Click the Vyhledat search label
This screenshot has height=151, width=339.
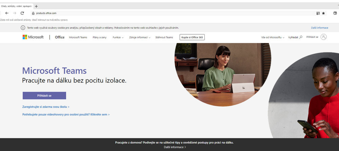pos(293,37)
